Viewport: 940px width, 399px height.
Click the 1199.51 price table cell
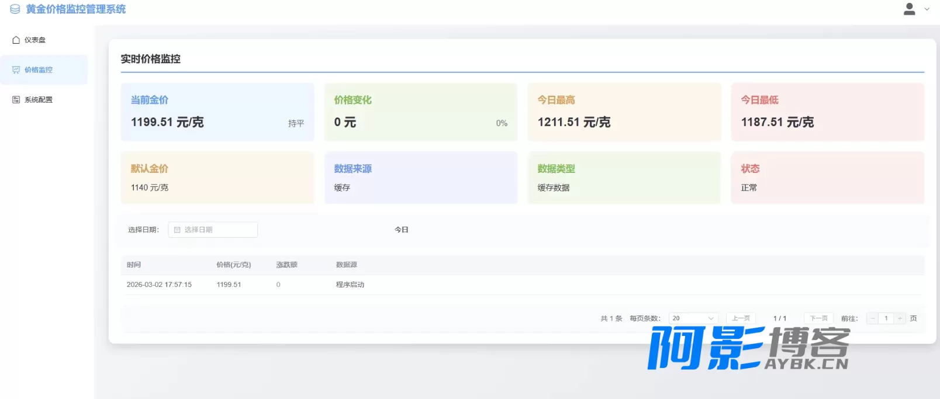(229, 284)
